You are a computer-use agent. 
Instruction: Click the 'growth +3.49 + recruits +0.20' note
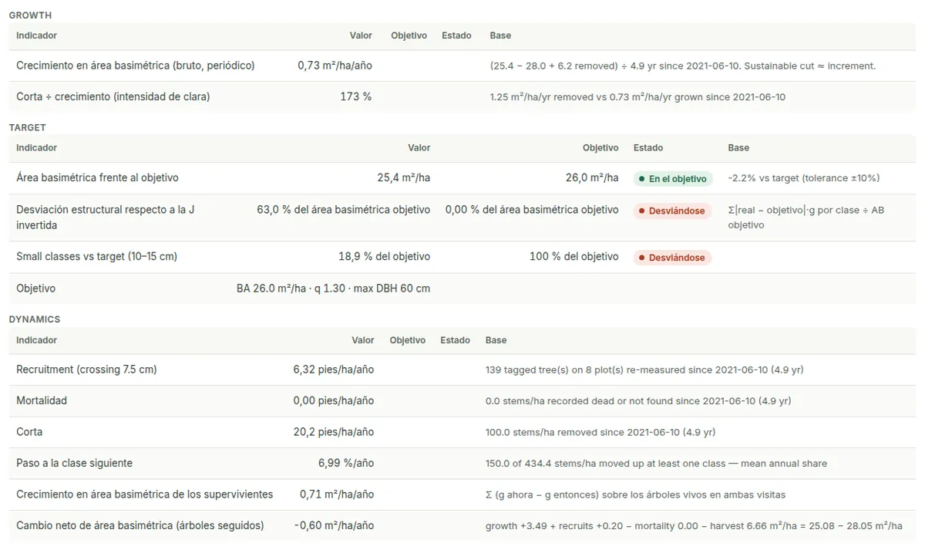pos(694,526)
